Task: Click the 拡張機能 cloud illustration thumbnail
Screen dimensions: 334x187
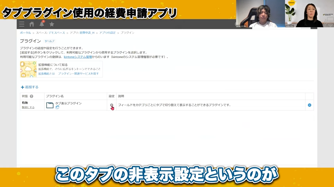Action: tap(28, 69)
